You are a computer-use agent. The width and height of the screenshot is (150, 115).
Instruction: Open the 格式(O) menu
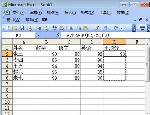87,13
